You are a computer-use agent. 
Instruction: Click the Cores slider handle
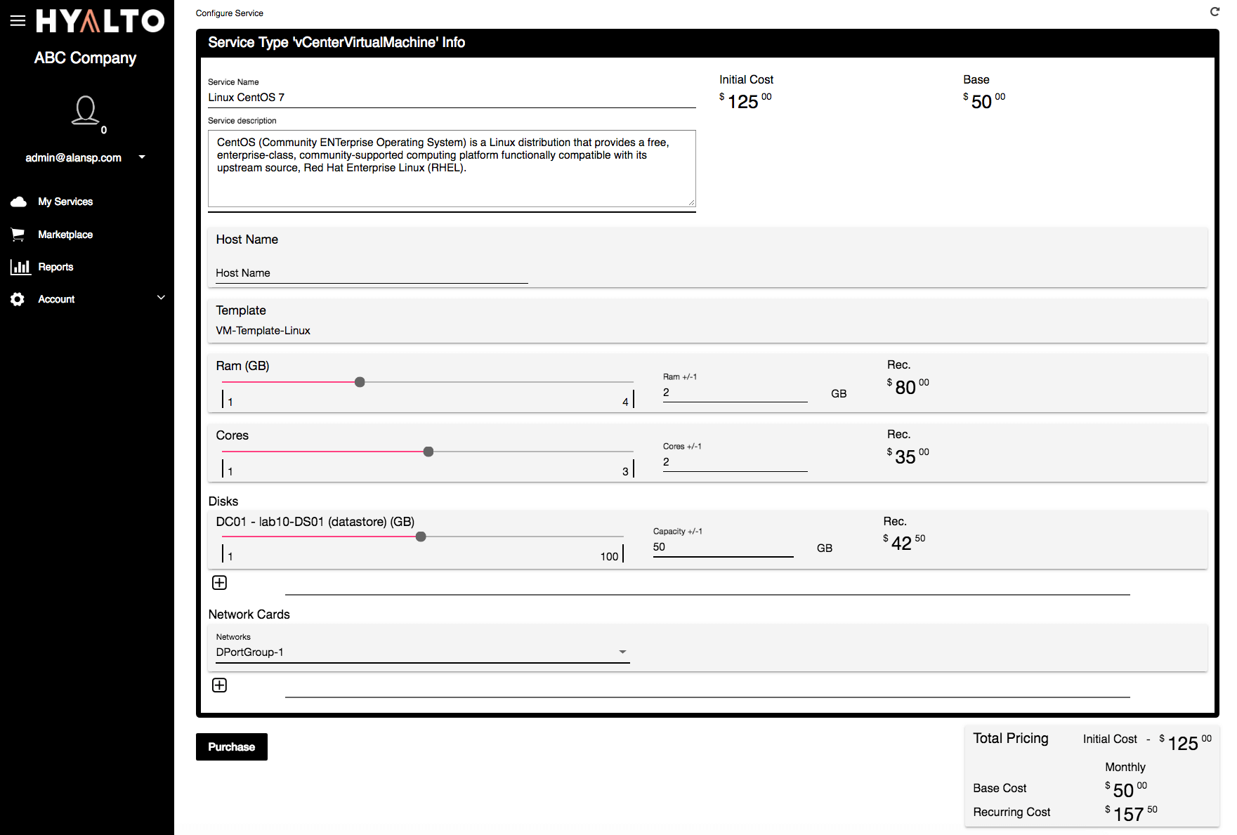(x=428, y=452)
